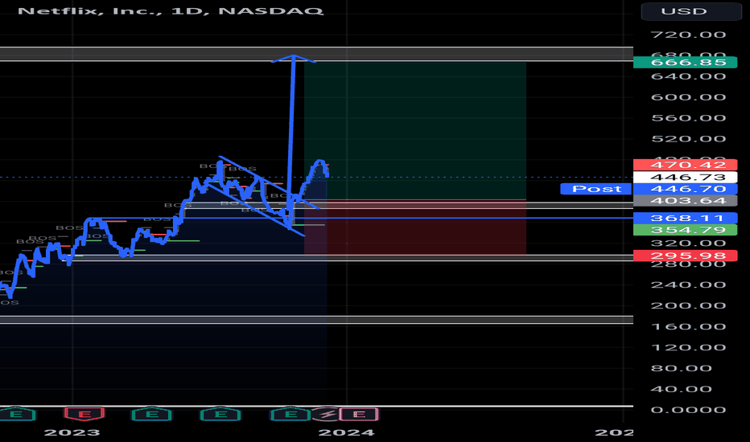The height and width of the screenshot is (442, 750).
Task: Click the 2024 time axis label
Action: (346, 432)
